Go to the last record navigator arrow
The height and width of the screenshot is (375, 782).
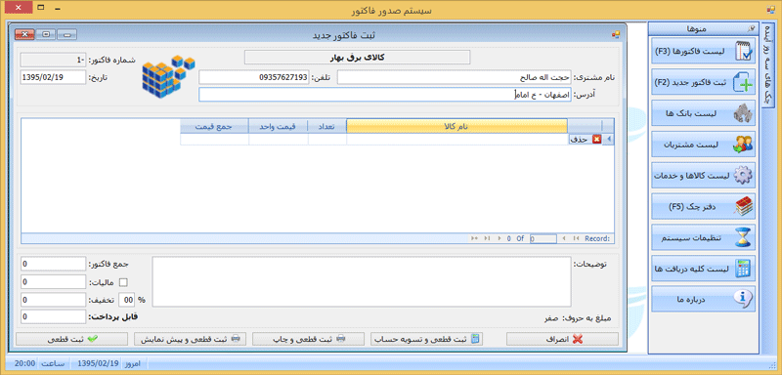click(x=488, y=238)
